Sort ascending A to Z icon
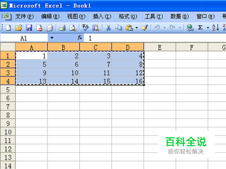This screenshot has height=169, width=226. [215, 28]
